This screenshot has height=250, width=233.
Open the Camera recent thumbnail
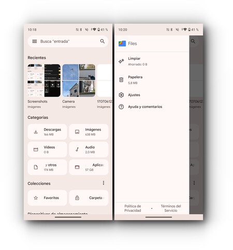pos(79,81)
